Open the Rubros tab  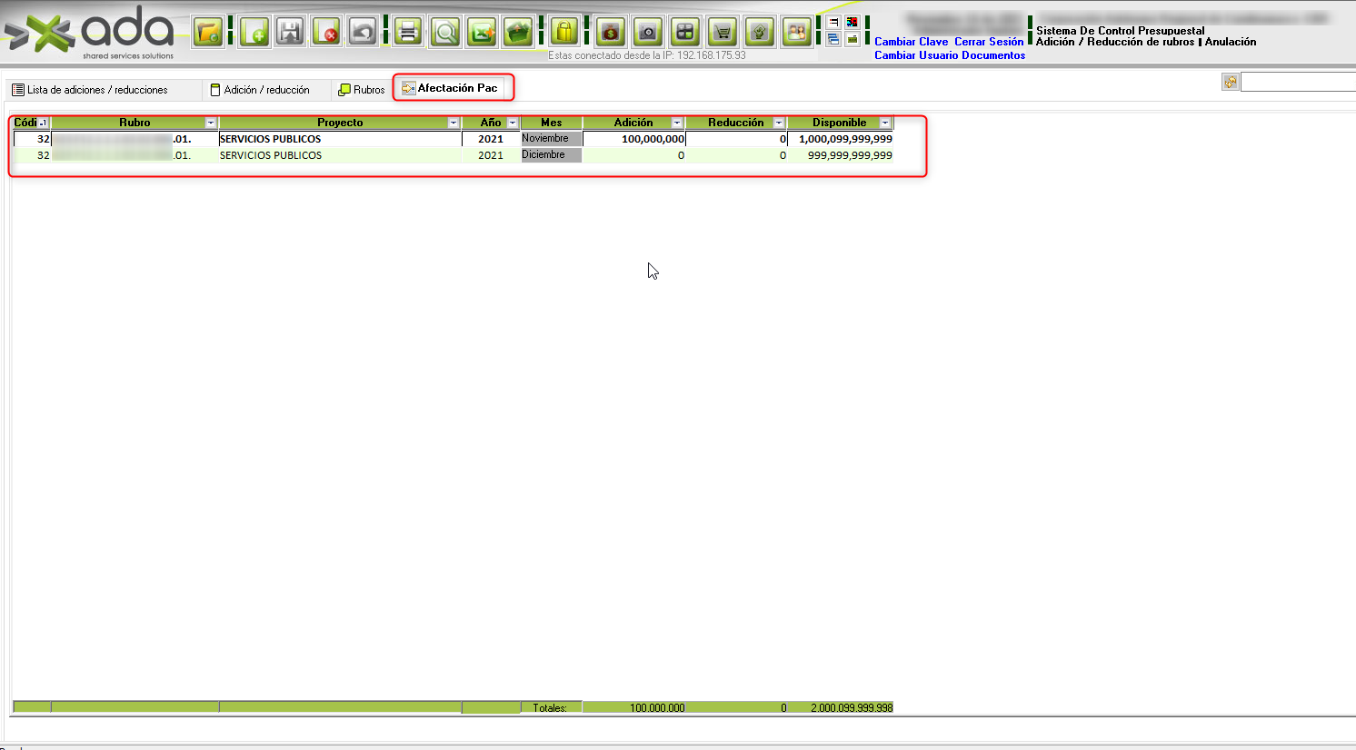[362, 90]
